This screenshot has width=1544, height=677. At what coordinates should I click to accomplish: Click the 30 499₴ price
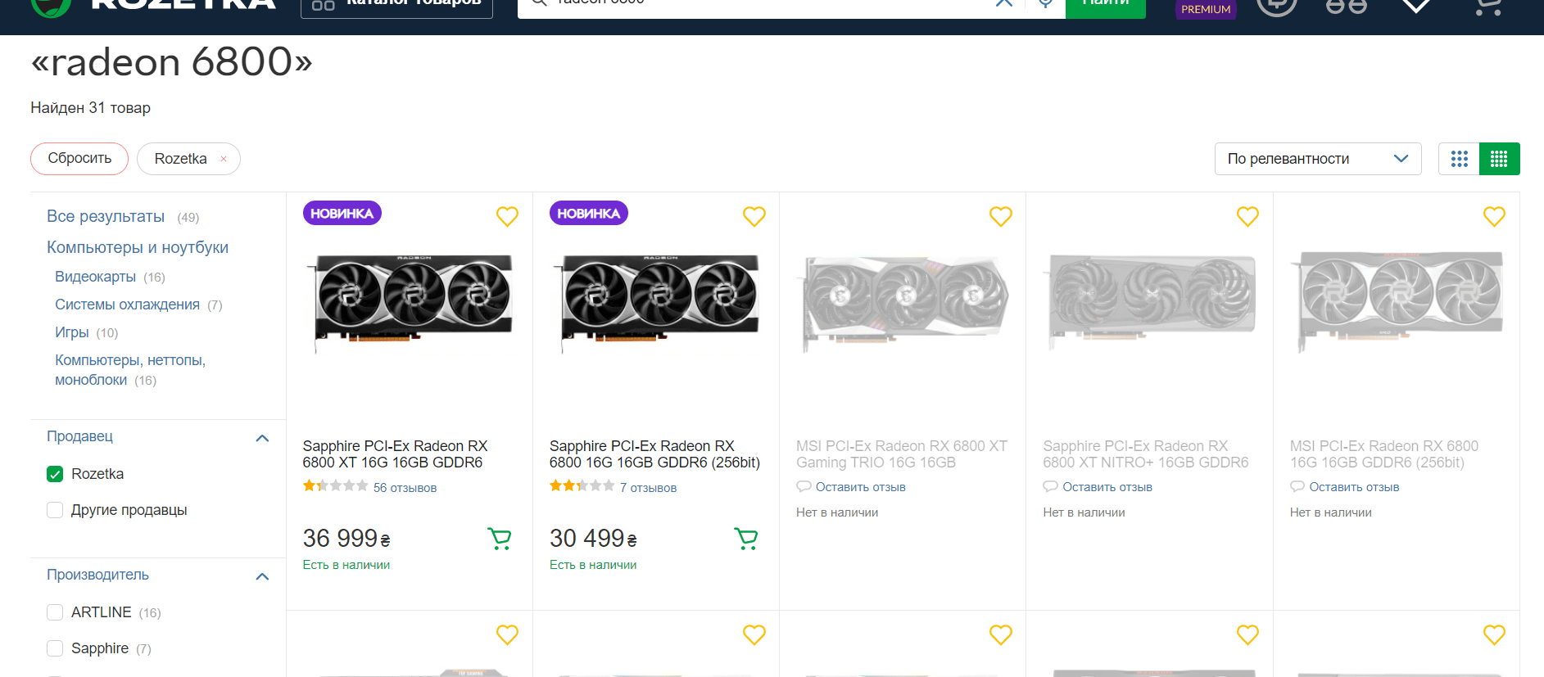[x=593, y=538]
